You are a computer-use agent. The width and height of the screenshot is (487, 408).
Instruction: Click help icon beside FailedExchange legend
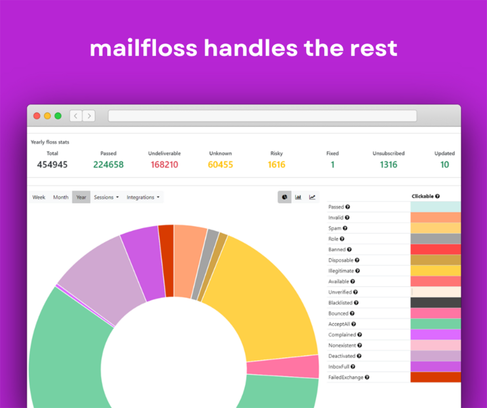click(x=367, y=377)
